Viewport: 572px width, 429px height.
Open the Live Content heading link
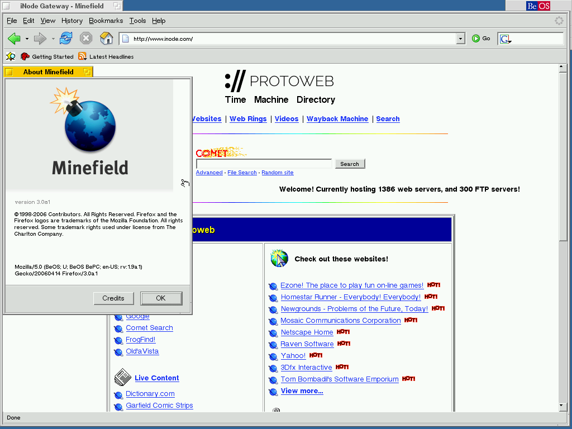pyautogui.click(x=157, y=378)
